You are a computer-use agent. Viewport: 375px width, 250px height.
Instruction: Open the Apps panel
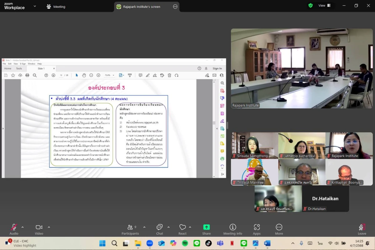(x=257, y=229)
